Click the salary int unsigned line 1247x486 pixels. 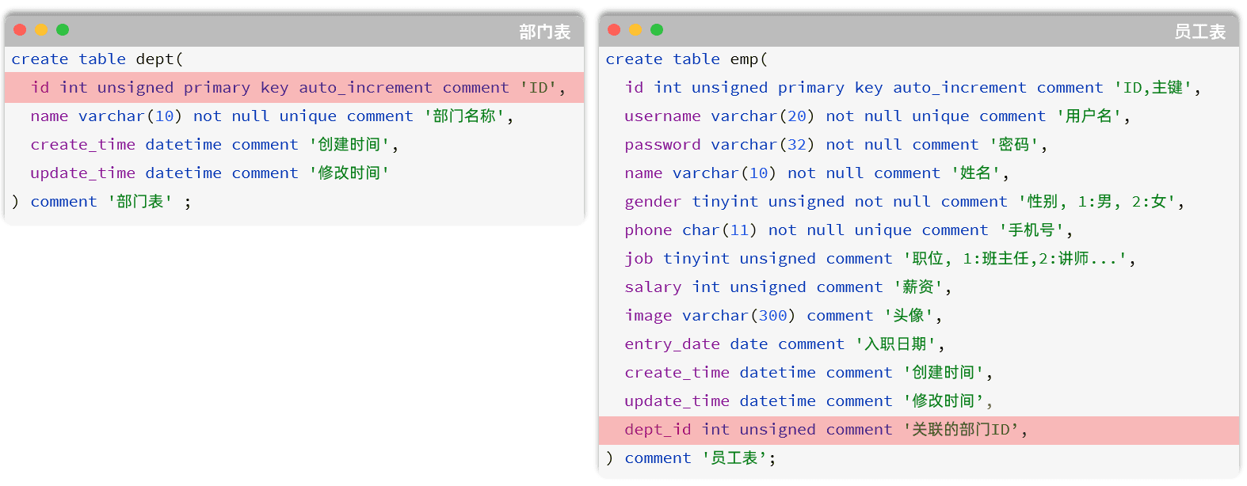tap(787, 287)
